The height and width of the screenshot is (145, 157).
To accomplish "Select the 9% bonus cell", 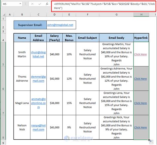I will (69, 127).
